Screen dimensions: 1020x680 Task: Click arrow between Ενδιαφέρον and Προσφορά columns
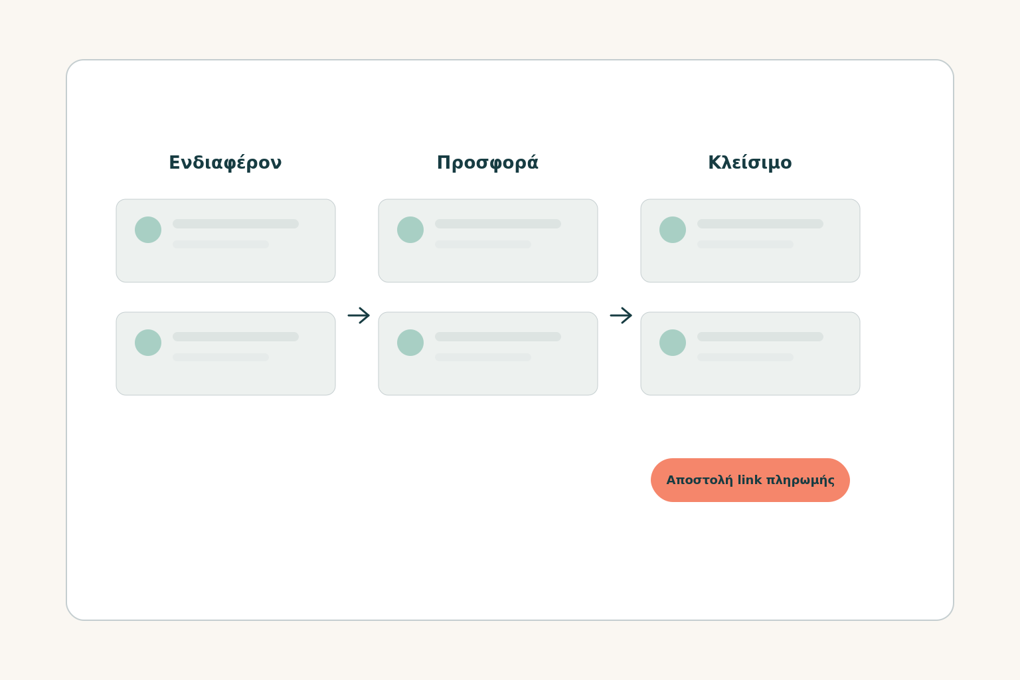tap(359, 315)
